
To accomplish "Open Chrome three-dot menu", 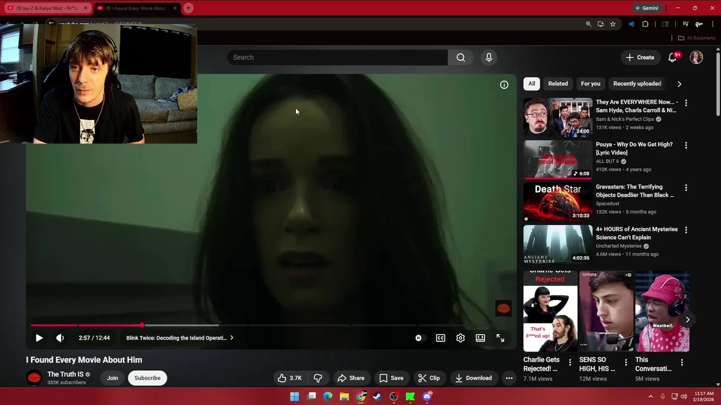I will 713,24.
